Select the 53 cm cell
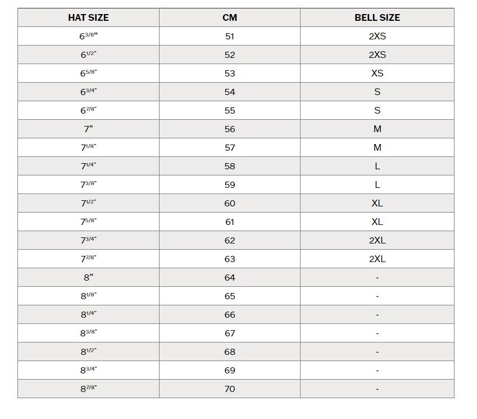The image size is (477, 419). coord(230,73)
